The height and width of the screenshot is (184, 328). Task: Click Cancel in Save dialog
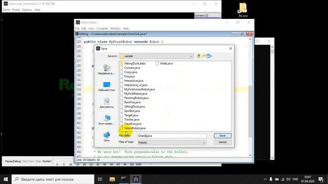tap(222, 142)
